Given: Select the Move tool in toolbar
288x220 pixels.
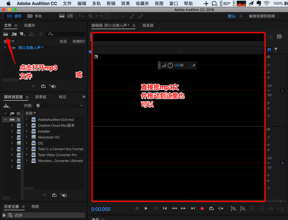Looking at the screenshot, I should (x=82, y=16).
